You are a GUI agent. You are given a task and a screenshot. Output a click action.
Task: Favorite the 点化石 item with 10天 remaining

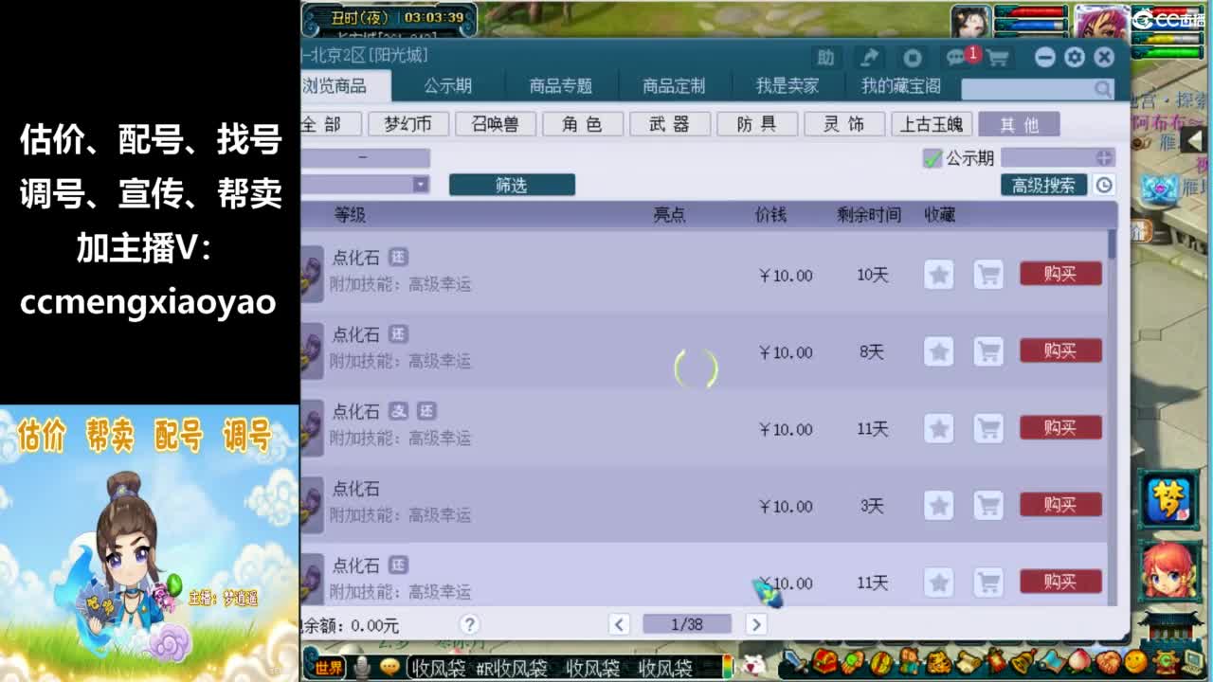939,275
